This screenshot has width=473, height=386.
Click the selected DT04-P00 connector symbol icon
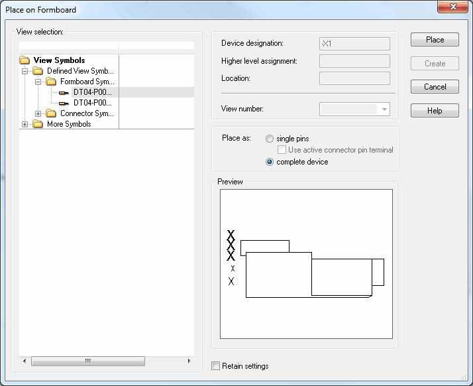tap(64, 92)
